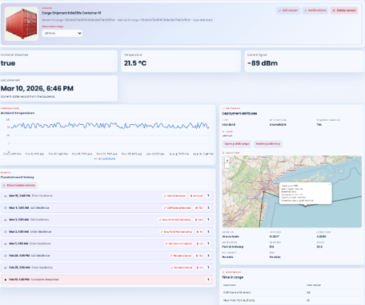Click Panama Canal chip on Feb 25 Exit row
The image size is (365, 305).
181,255
